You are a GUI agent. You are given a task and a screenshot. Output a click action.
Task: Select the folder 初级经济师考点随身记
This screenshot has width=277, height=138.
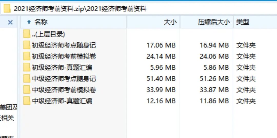64,45
